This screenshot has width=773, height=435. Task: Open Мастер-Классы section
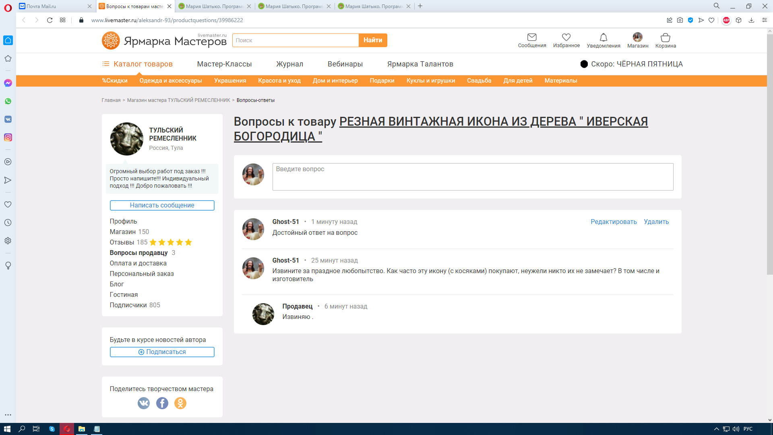tap(224, 64)
